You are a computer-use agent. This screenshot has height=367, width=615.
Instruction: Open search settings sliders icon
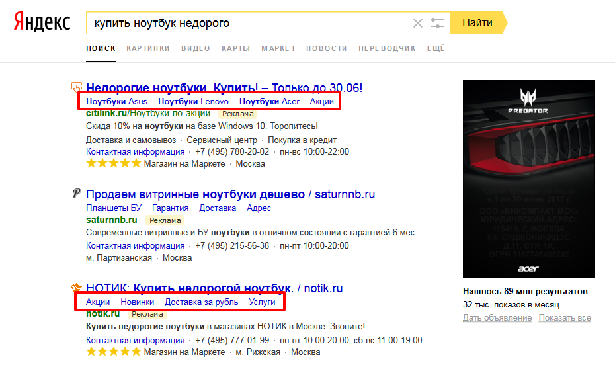[437, 23]
